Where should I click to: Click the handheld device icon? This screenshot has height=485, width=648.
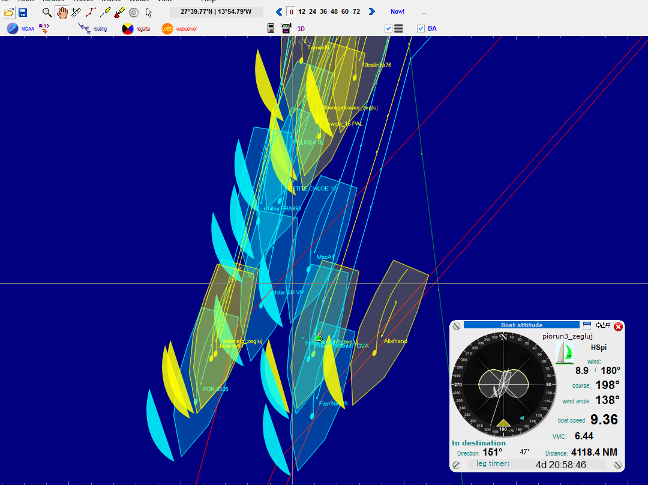pyautogui.click(x=286, y=28)
